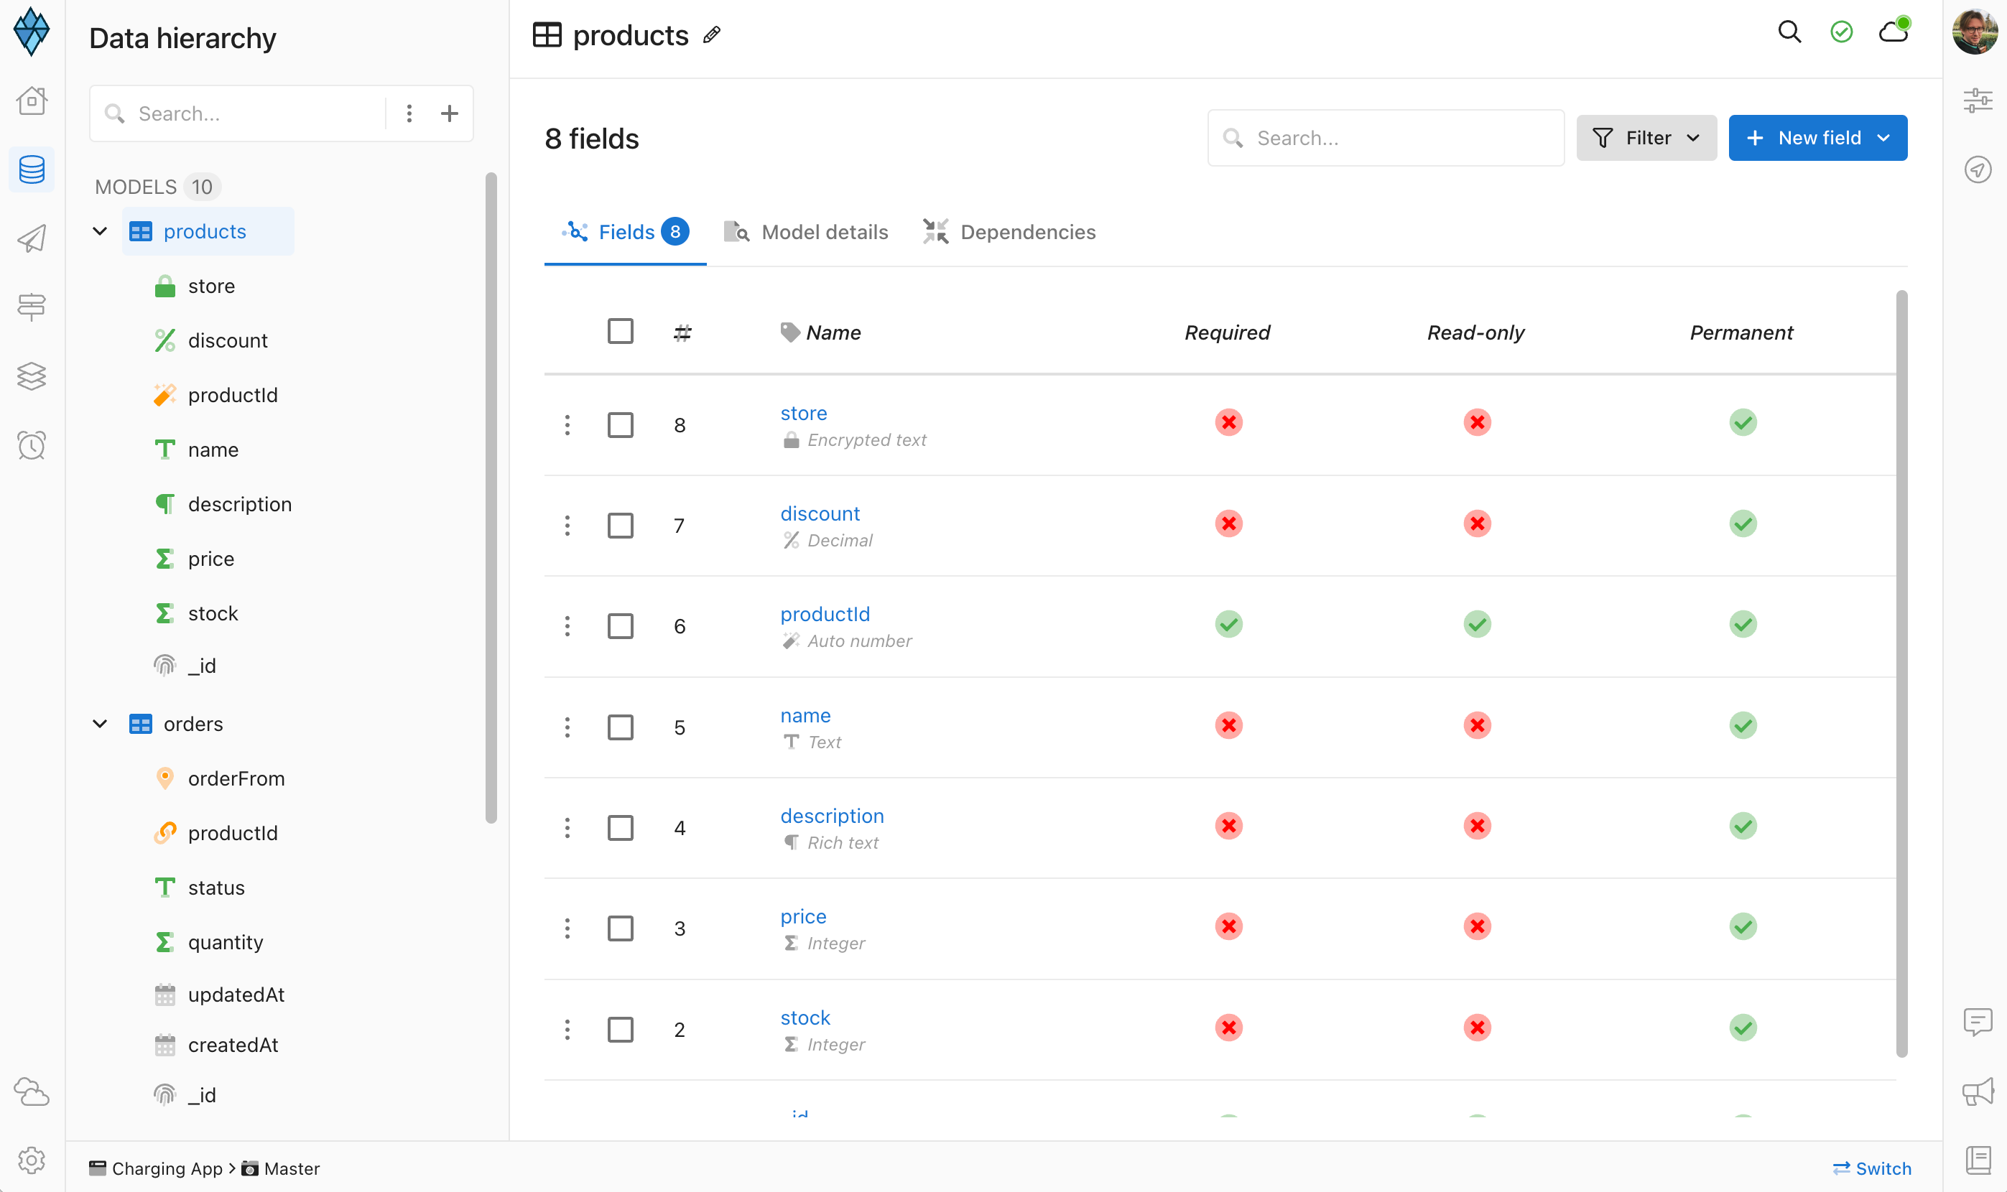The image size is (2007, 1192).
Task: Open the alarm clock (scheduler) sidebar icon
Action: tap(32, 445)
